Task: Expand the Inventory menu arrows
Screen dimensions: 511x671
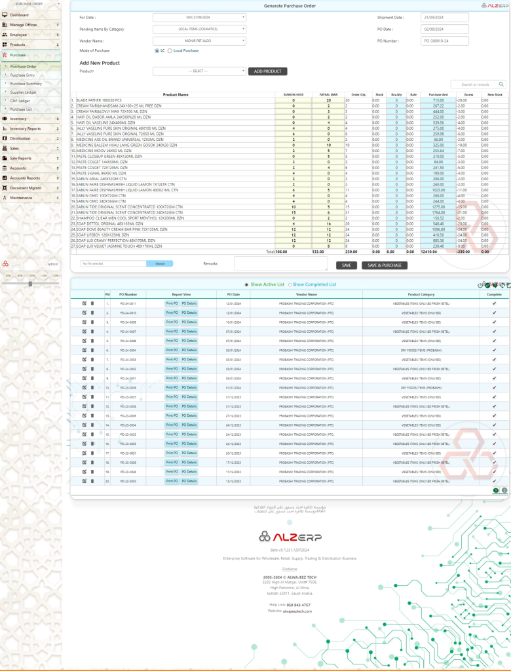Action: (x=58, y=119)
